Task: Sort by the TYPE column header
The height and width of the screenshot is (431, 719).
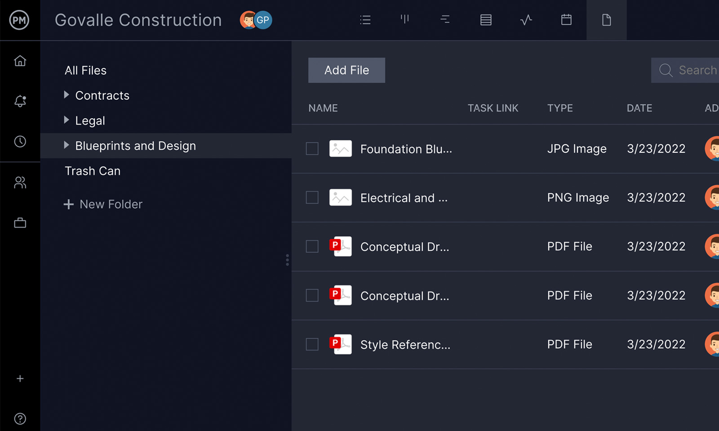Action: [x=560, y=108]
